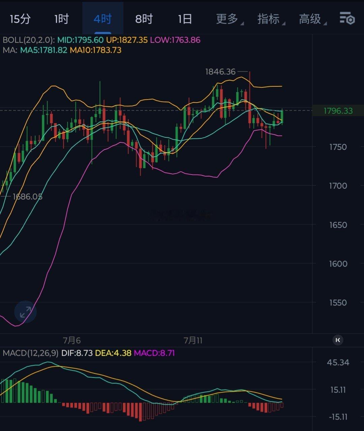Tap the MID:1795.60 value
Image resolution: width=364 pixels, height=431 pixels.
click(x=80, y=40)
